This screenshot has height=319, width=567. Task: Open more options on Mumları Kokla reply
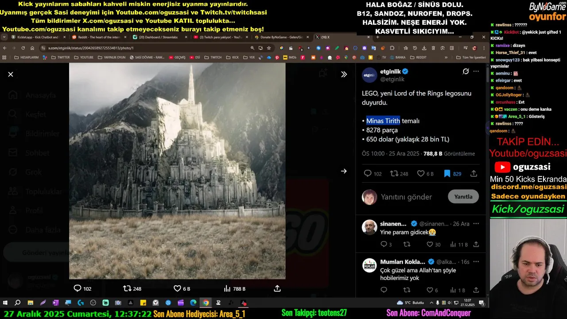point(476,262)
